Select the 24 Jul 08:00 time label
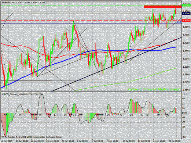Viewport: 191px width, 143px height. tap(175, 141)
